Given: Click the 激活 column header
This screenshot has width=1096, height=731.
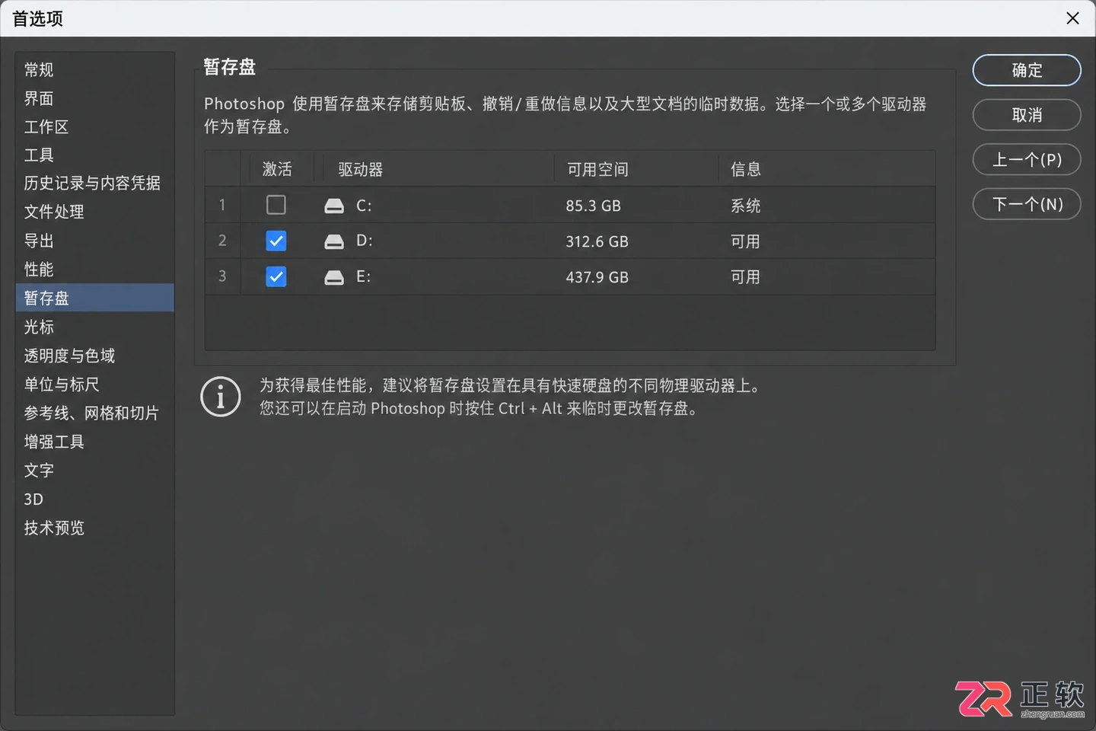Looking at the screenshot, I should pyautogui.click(x=277, y=169).
